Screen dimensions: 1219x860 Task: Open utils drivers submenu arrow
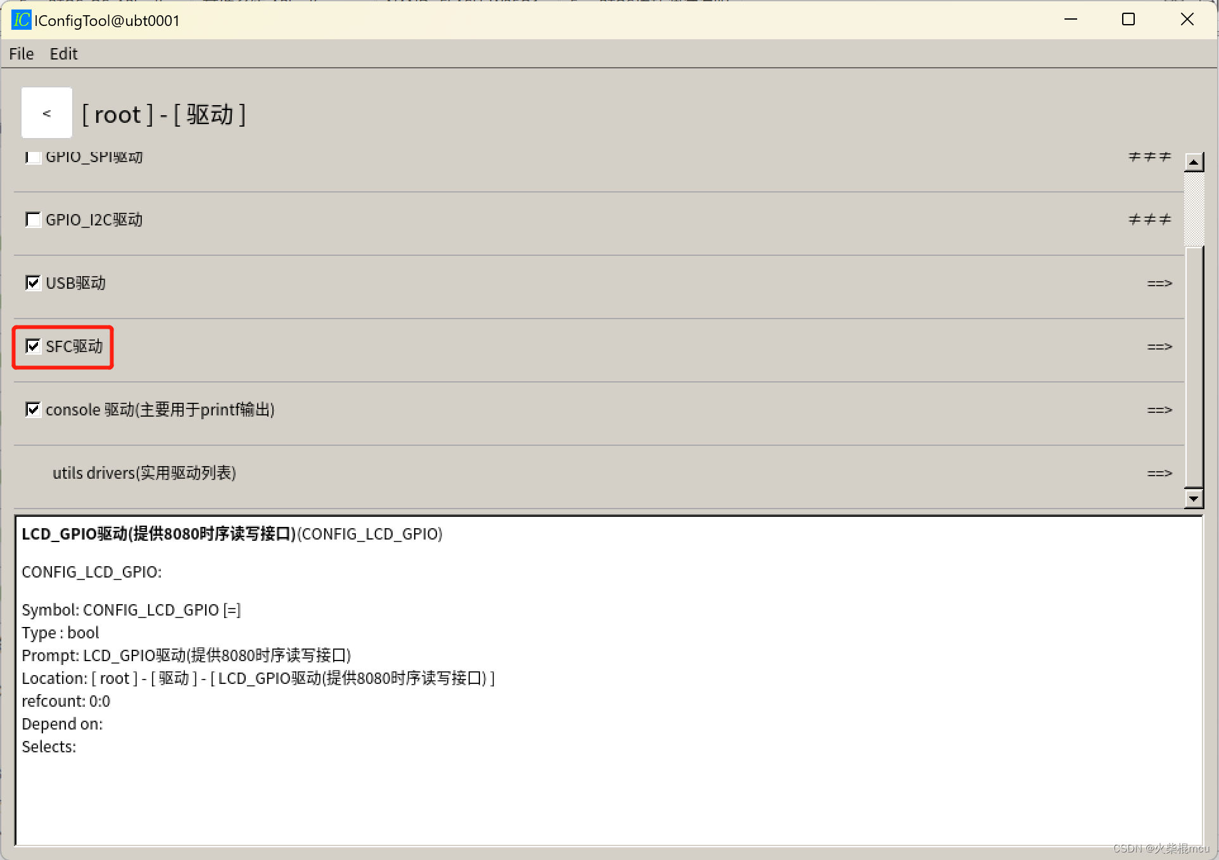coord(1159,474)
